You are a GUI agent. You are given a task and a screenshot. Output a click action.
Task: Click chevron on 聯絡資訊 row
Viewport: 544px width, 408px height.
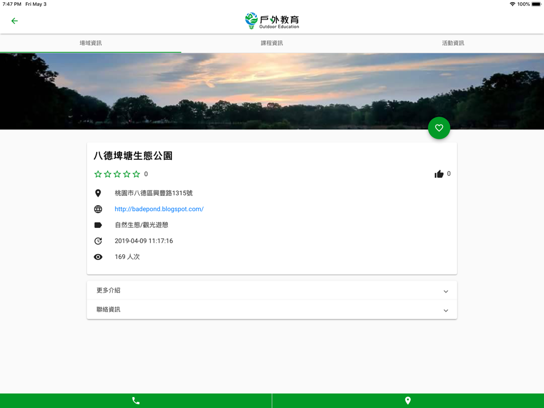click(446, 311)
